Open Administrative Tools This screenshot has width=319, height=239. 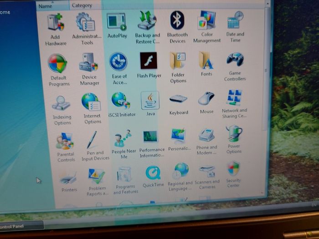pos(87,28)
